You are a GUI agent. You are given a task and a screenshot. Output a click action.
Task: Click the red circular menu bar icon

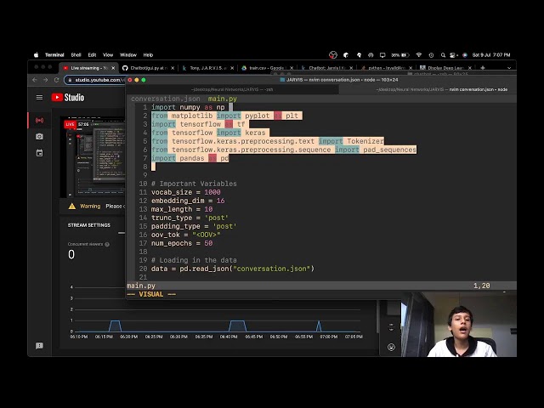click(x=332, y=54)
